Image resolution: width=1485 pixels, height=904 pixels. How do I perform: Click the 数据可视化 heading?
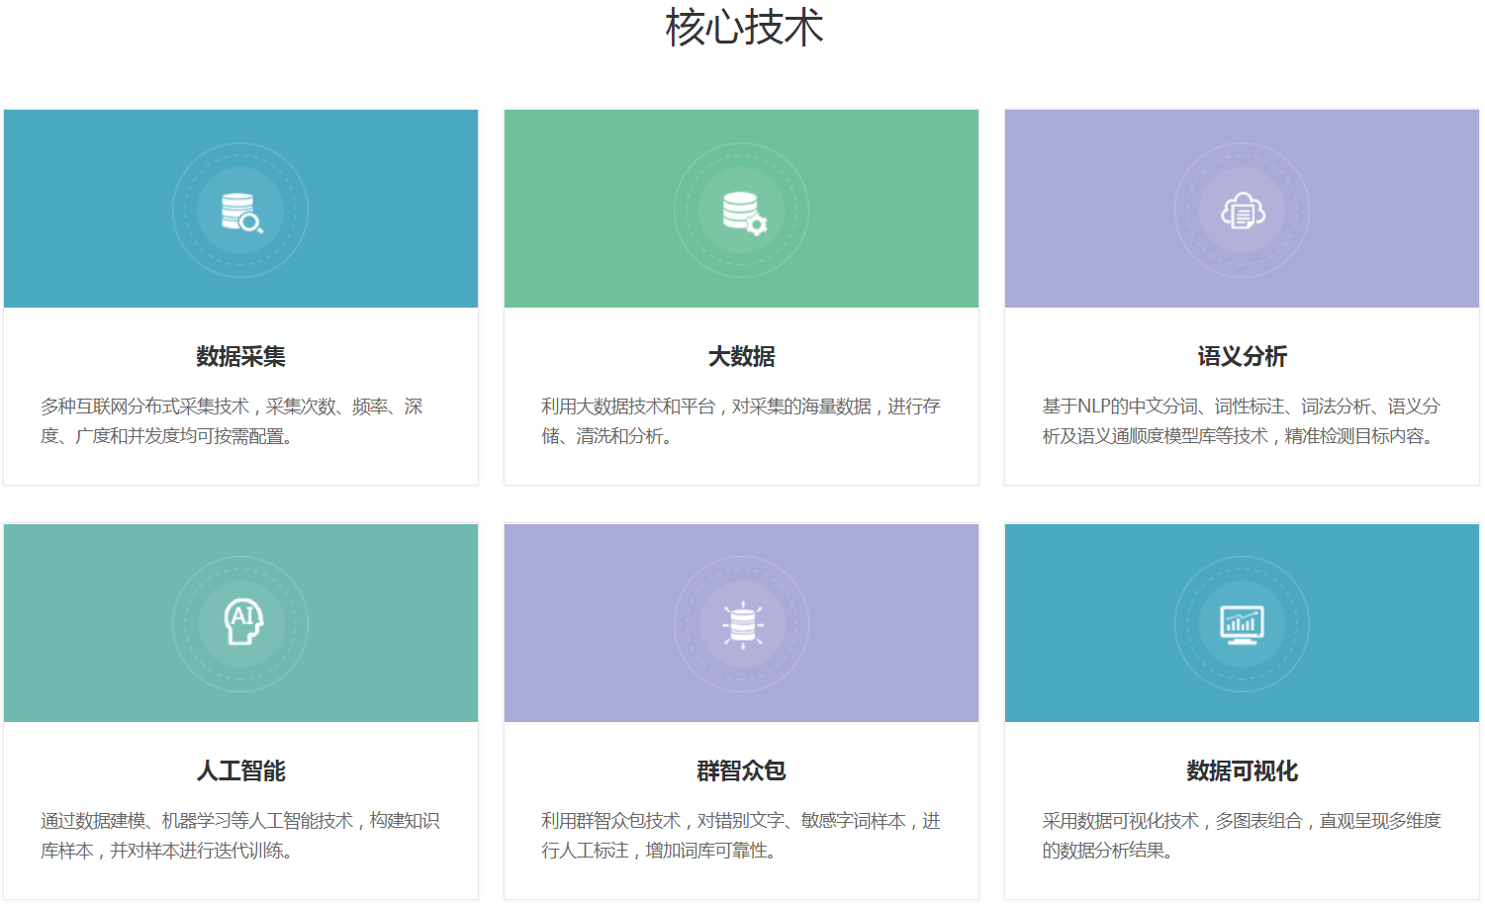[x=1242, y=770]
